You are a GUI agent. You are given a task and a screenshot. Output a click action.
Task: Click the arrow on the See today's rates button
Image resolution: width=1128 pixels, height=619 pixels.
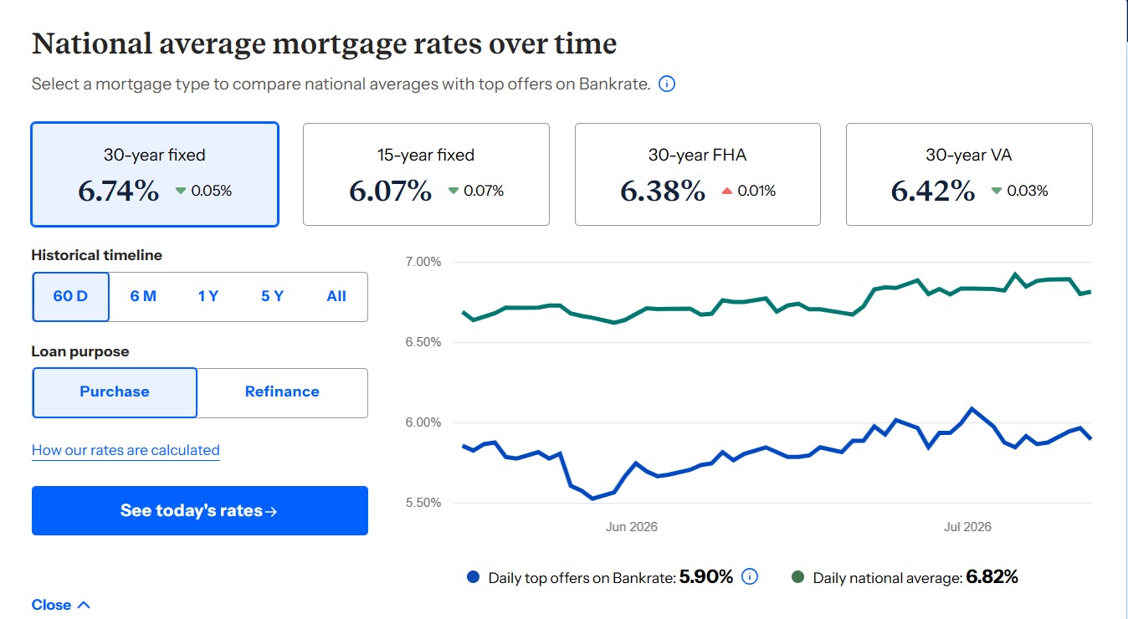pos(271,511)
